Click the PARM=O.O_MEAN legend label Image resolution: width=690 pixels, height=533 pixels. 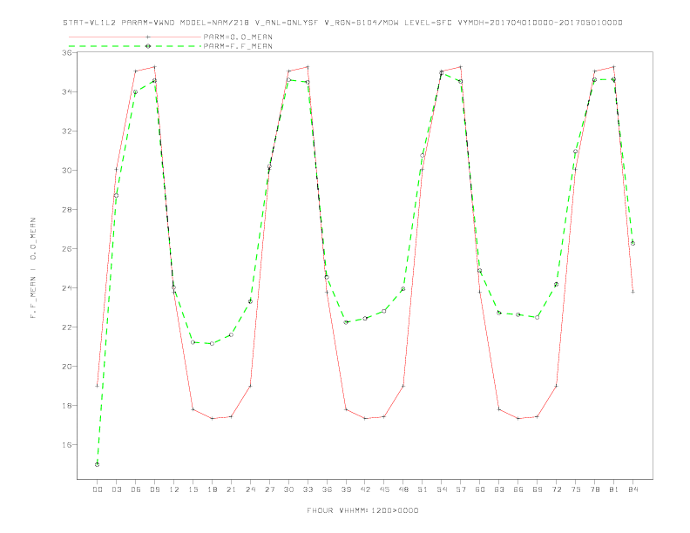pos(238,37)
